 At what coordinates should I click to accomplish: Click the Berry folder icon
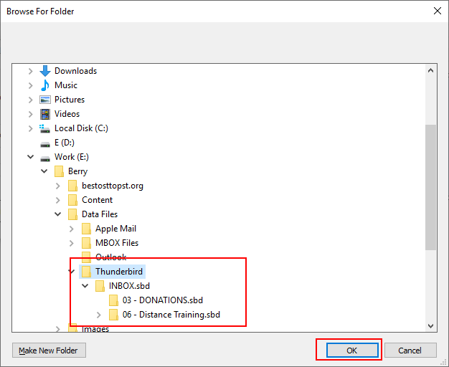(59, 171)
